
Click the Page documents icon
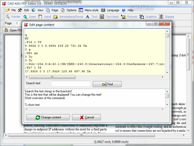coord(48,10)
